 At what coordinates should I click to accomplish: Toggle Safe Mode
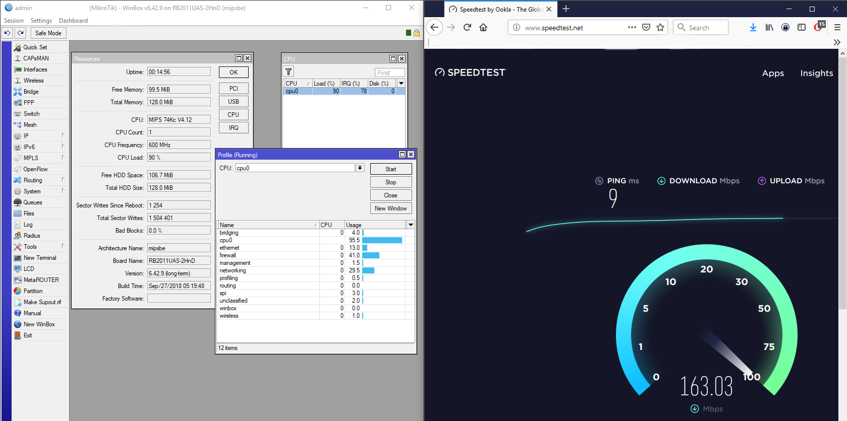tap(48, 33)
